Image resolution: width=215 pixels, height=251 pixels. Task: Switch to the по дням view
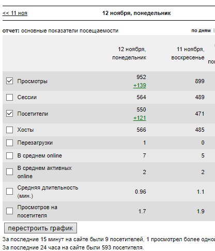point(201,30)
